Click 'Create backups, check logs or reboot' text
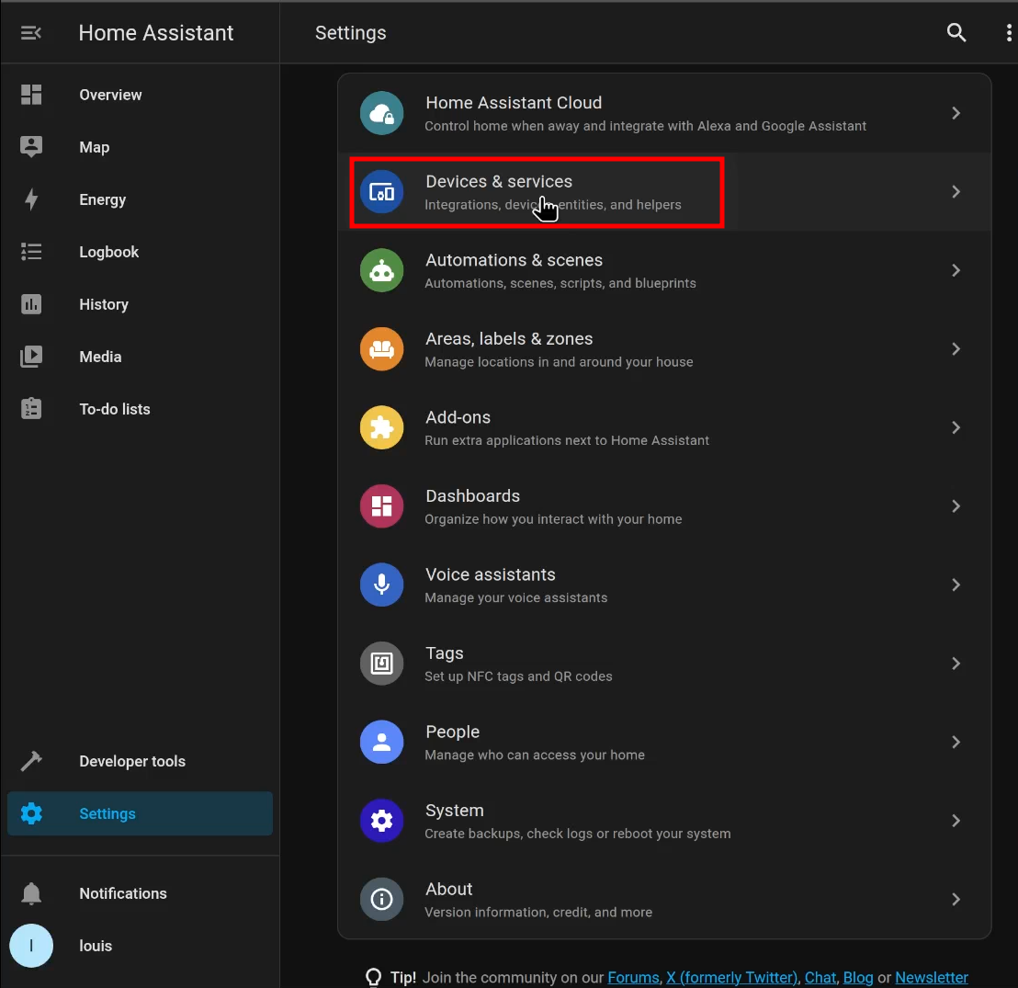Viewport: 1018px width, 988px height. coord(577,834)
